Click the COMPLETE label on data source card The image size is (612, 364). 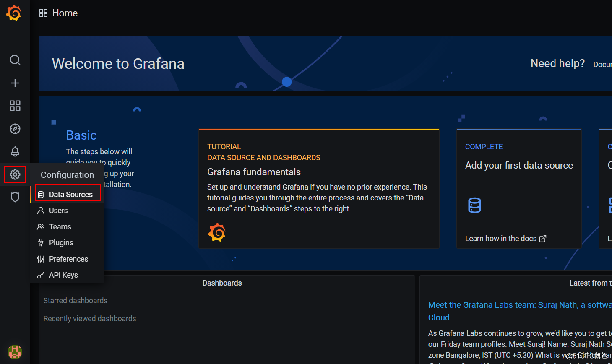coord(484,147)
